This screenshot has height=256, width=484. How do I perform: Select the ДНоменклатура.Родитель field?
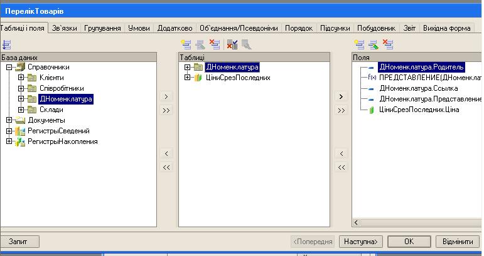coord(421,67)
